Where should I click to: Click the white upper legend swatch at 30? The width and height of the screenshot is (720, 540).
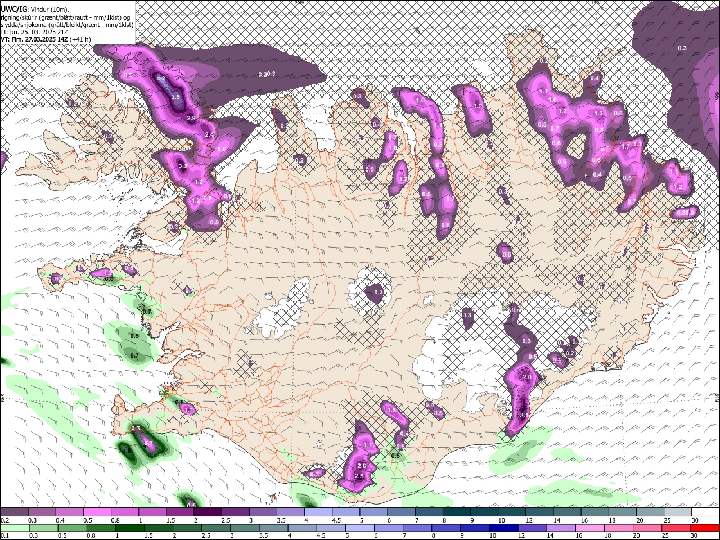pyautogui.click(x=706, y=512)
